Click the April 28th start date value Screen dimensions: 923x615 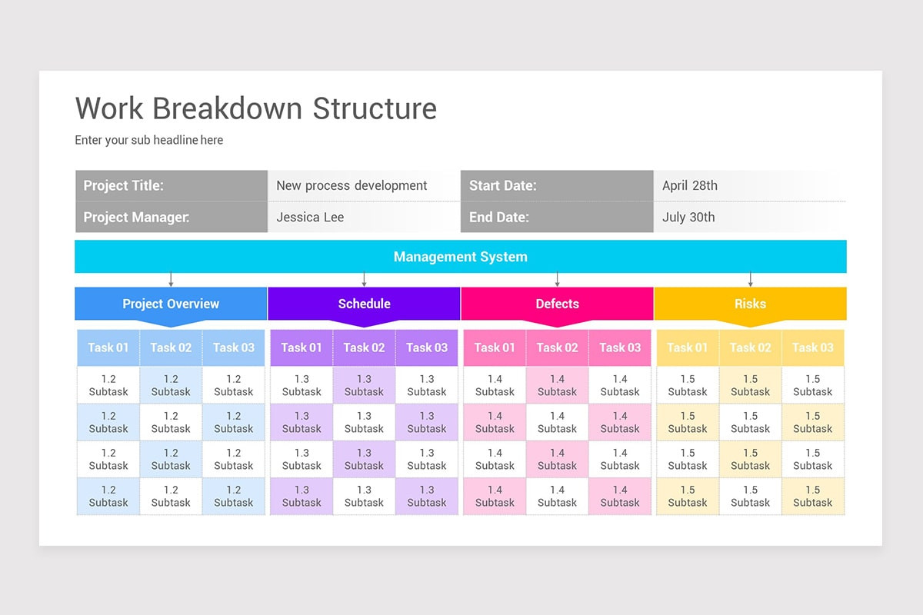[689, 185]
